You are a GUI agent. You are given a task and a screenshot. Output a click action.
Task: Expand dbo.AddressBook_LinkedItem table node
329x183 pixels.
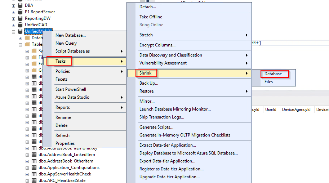[27, 155]
